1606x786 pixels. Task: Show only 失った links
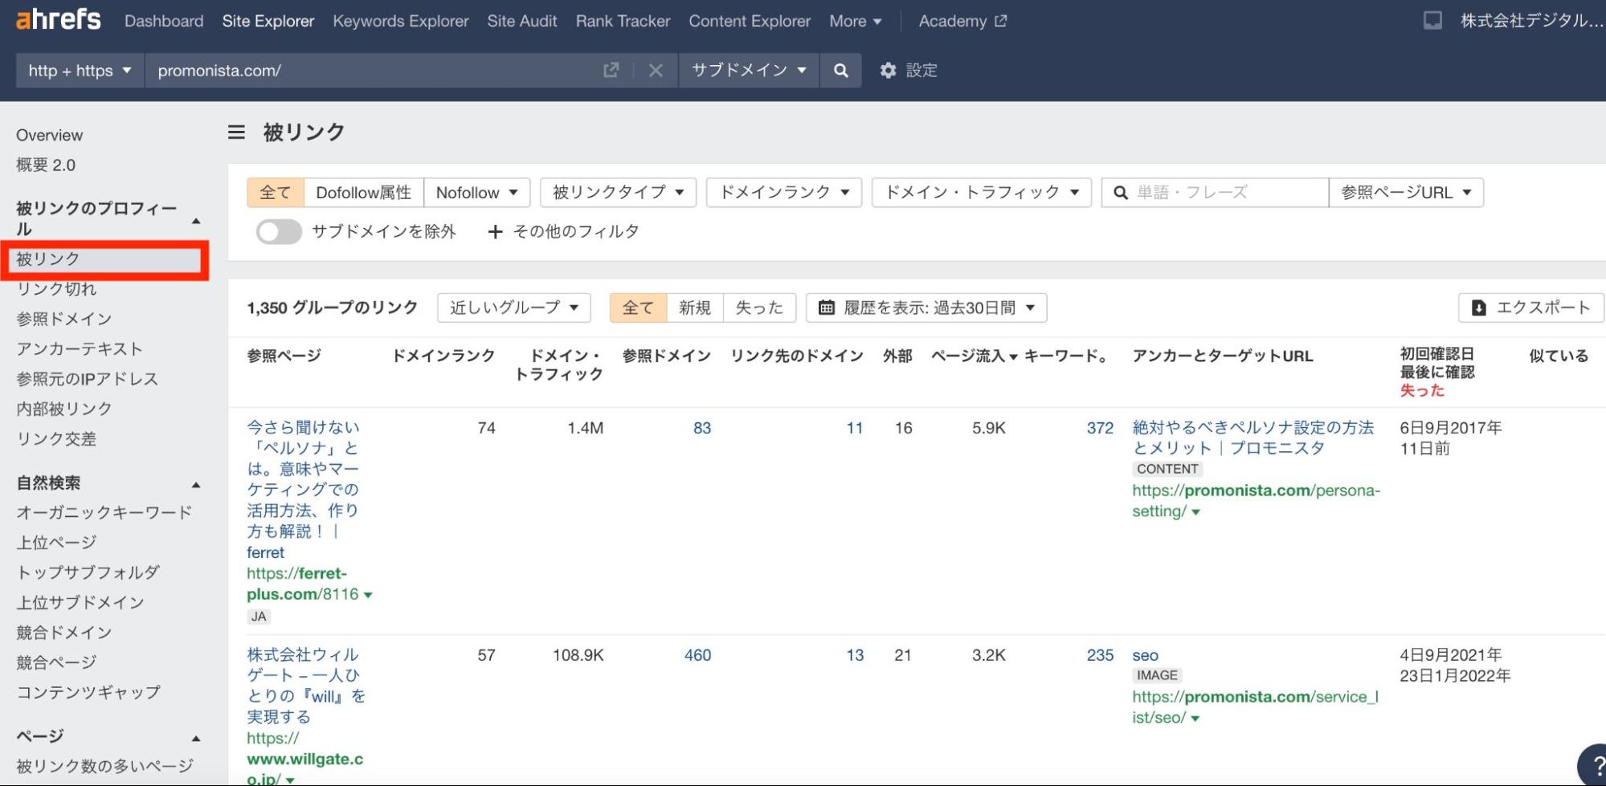759,308
